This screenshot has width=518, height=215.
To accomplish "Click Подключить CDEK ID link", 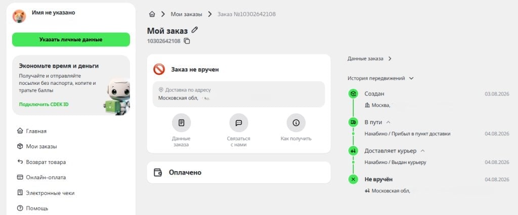I will (44, 104).
